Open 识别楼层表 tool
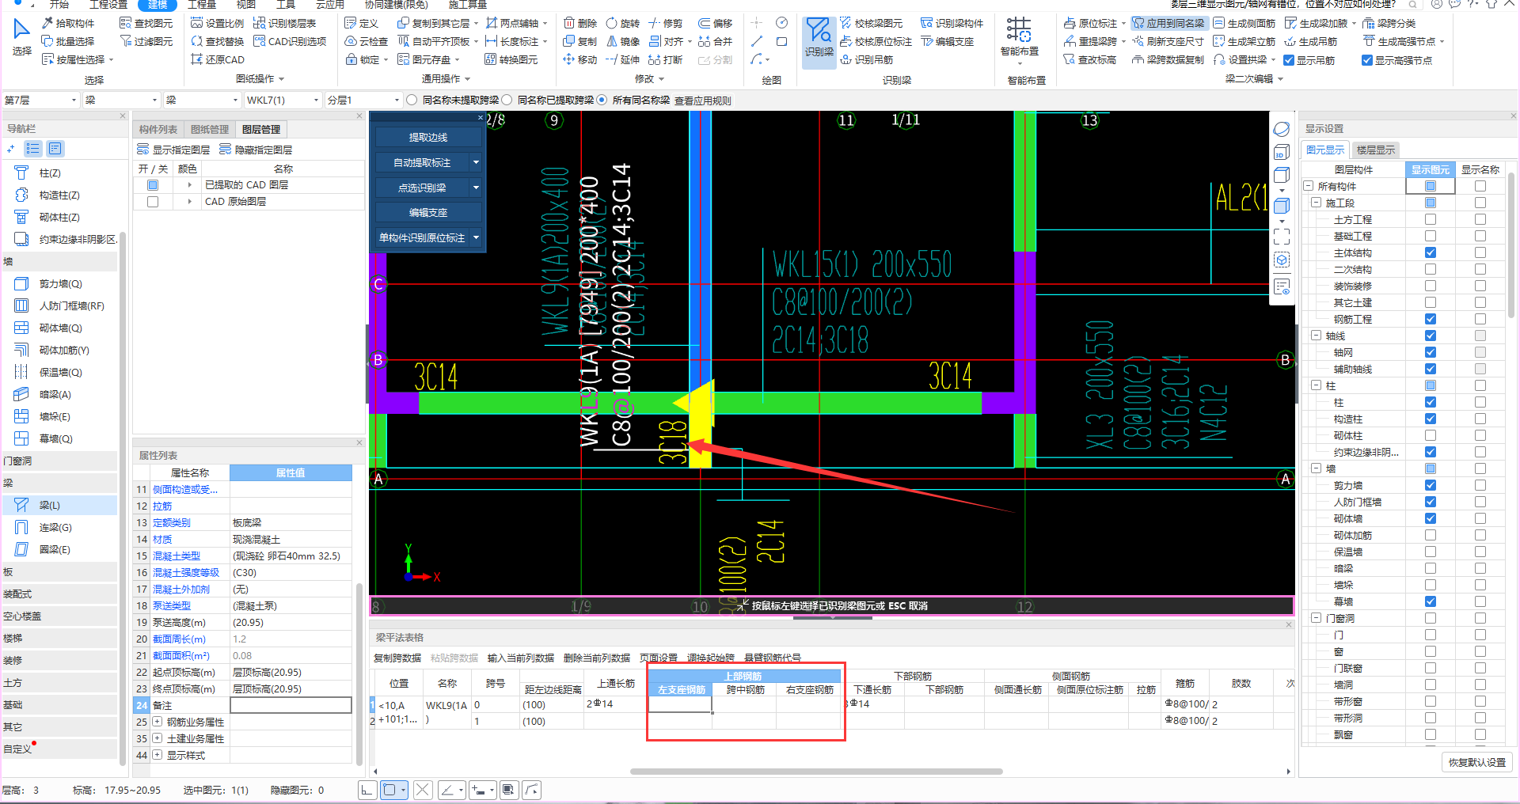Viewport: 1520px width, 804px height. (285, 23)
